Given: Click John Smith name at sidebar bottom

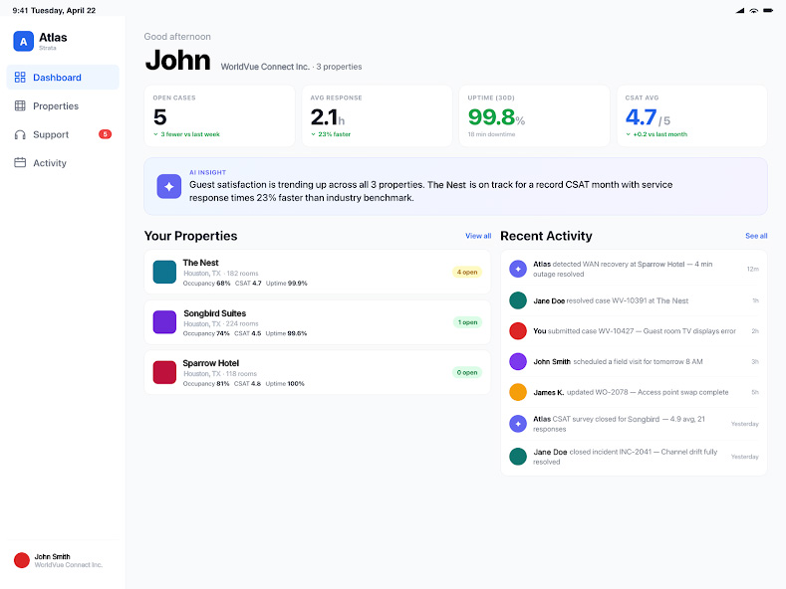Looking at the screenshot, I should (x=52, y=556).
